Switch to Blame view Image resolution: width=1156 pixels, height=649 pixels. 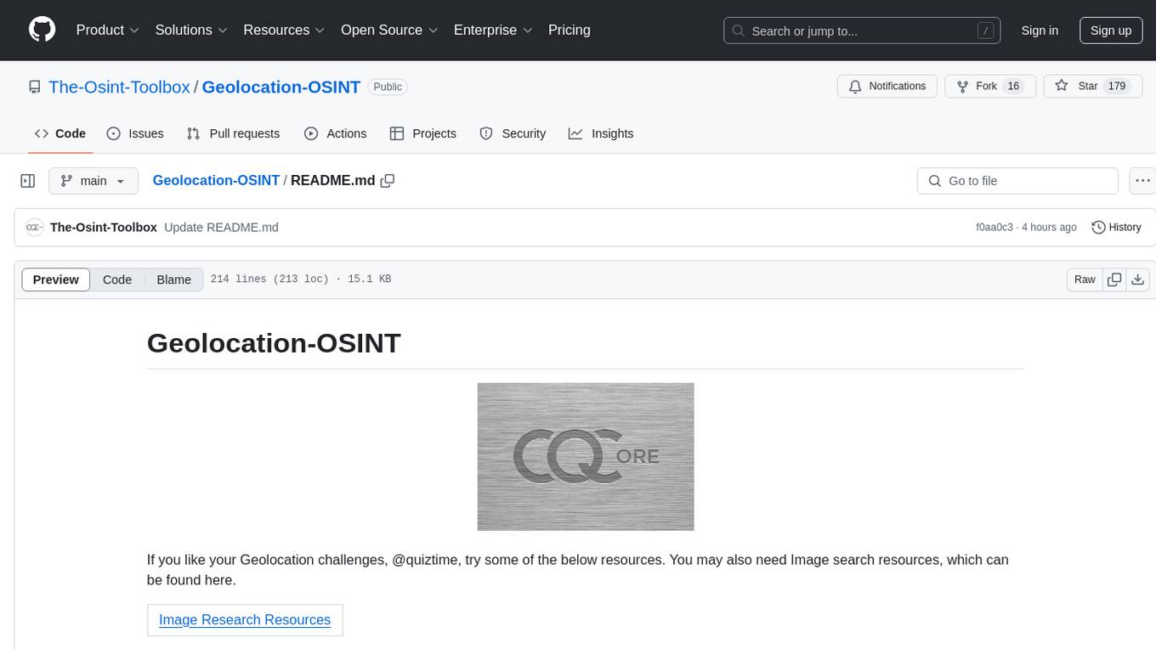point(173,279)
